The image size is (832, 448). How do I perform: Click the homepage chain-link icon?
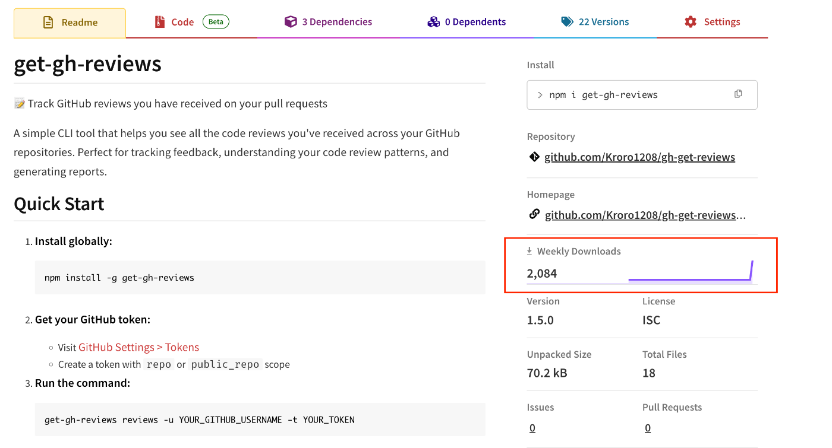tap(534, 214)
